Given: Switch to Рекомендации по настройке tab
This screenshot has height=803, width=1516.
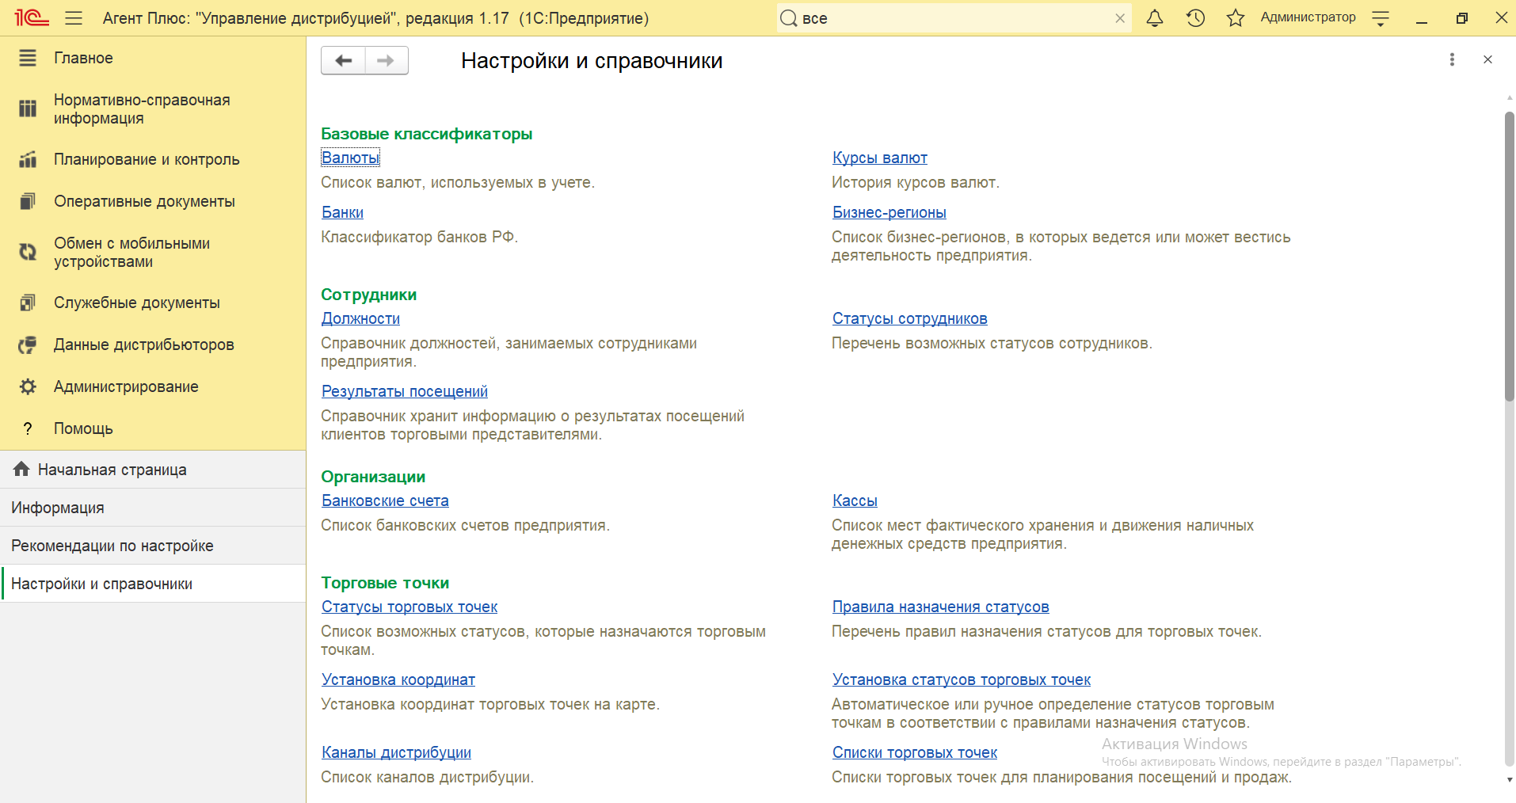Looking at the screenshot, I should click(112, 546).
